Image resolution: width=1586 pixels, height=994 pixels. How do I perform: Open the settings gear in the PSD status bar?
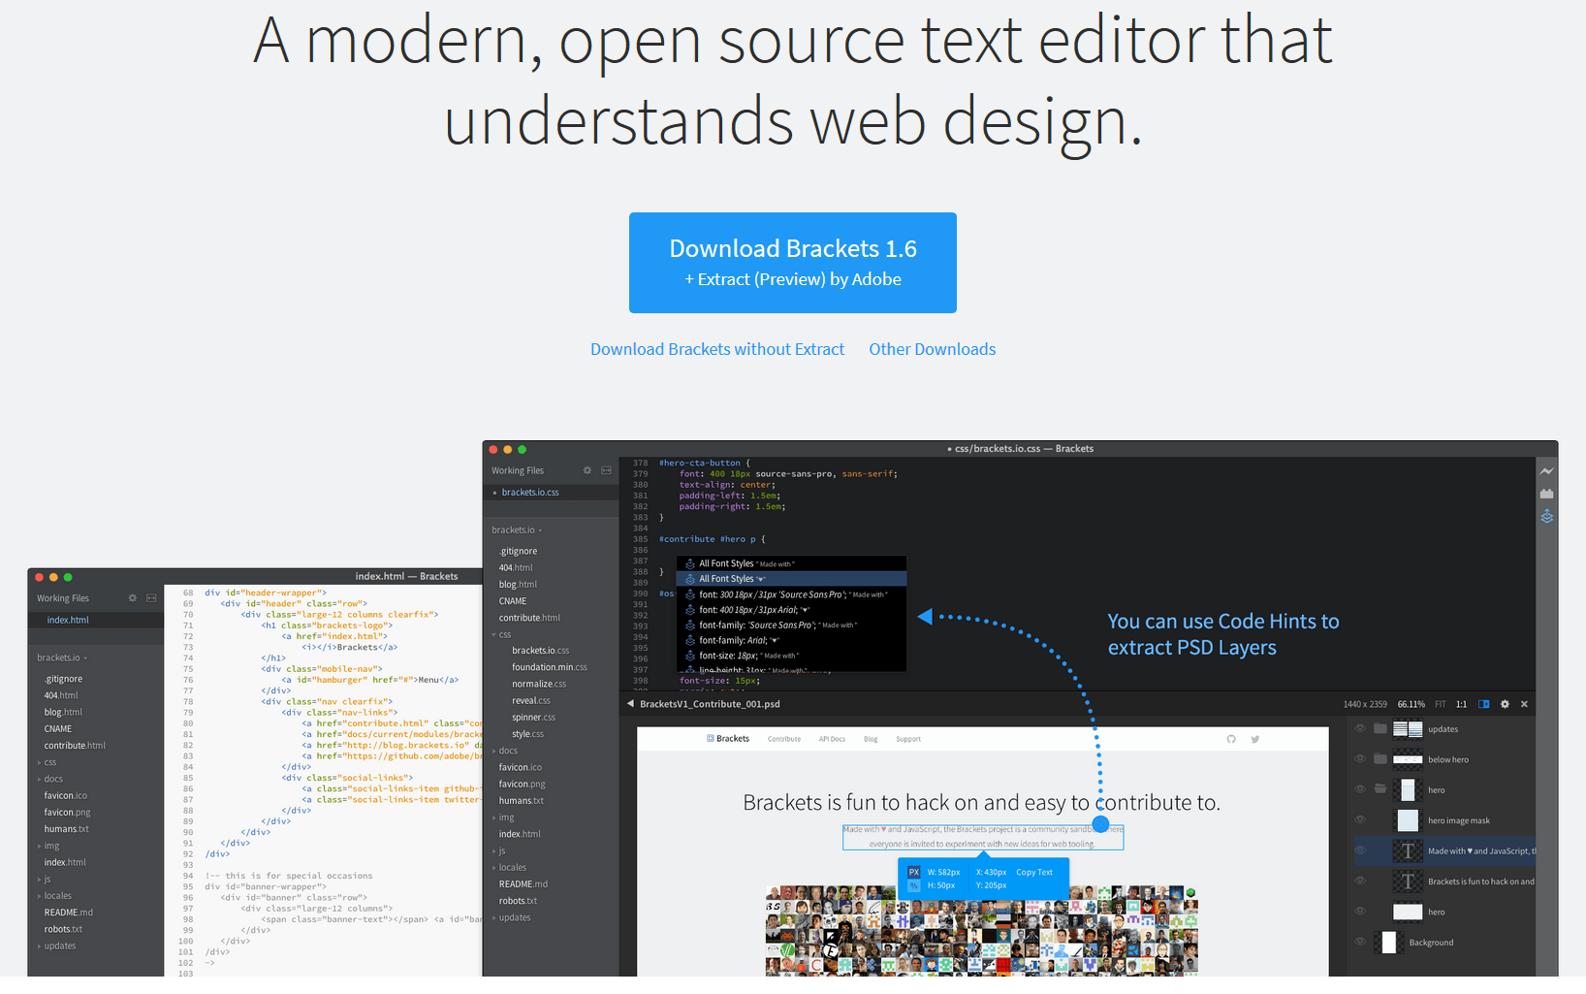1505,704
